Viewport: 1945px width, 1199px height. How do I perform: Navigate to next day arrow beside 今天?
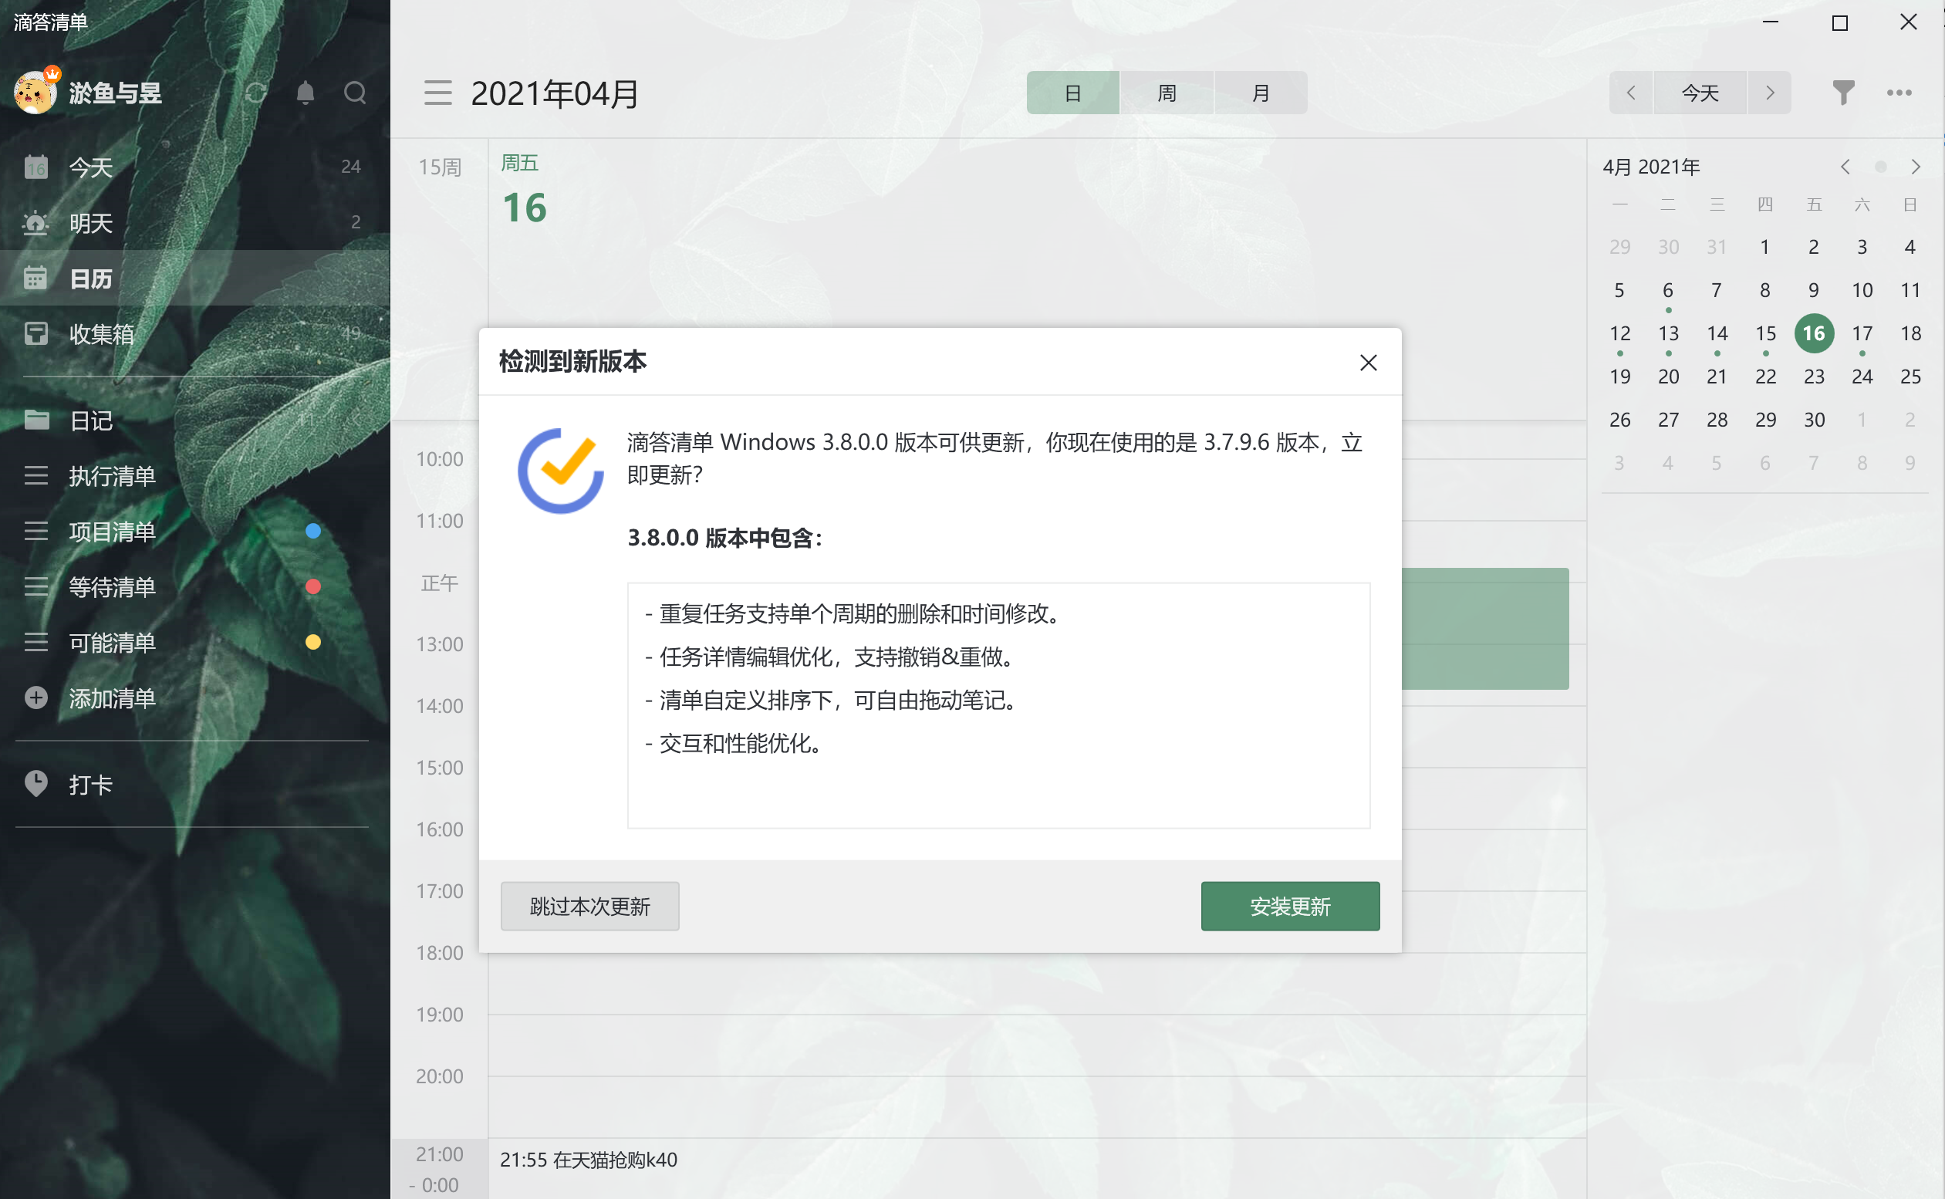pyautogui.click(x=1770, y=93)
